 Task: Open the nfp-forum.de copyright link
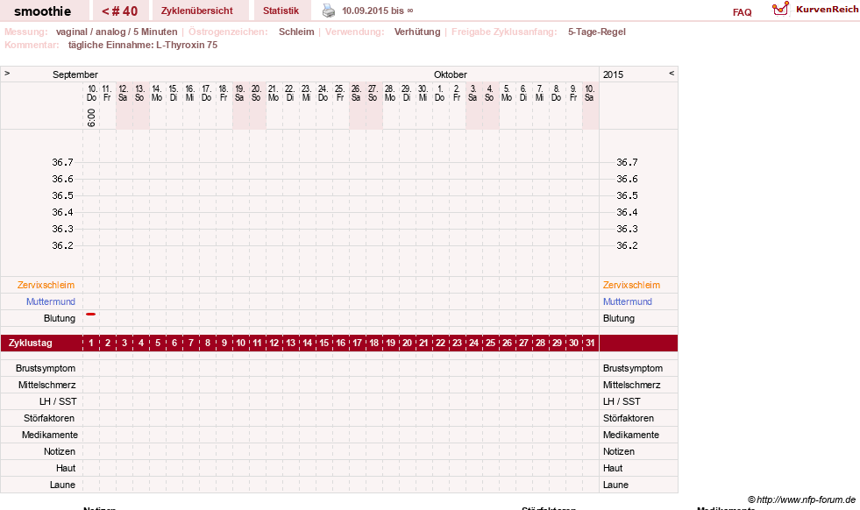(x=802, y=499)
